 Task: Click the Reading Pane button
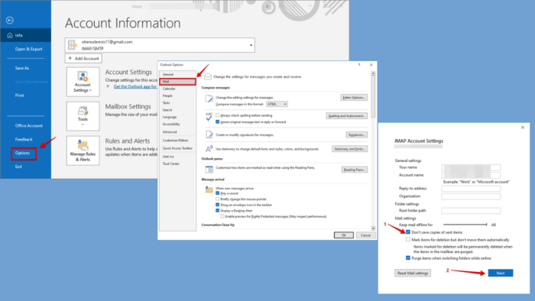(x=355, y=170)
